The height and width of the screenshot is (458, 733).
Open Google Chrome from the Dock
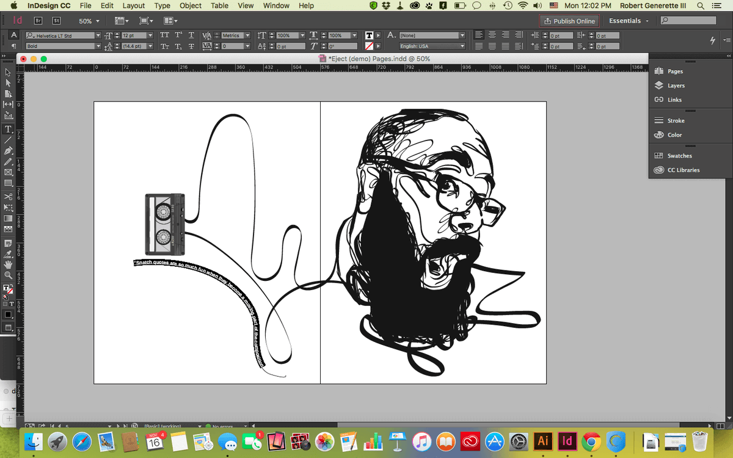tap(591, 441)
